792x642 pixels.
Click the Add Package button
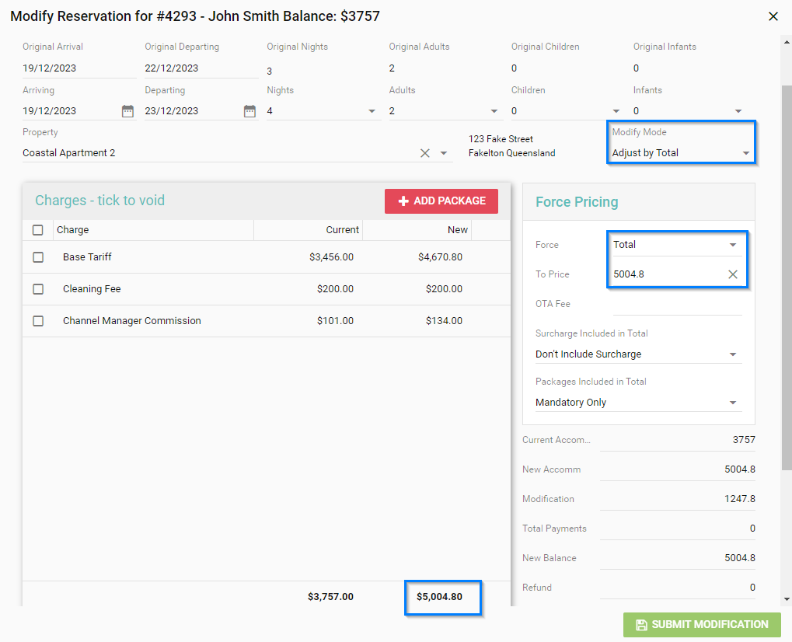pyautogui.click(x=441, y=201)
